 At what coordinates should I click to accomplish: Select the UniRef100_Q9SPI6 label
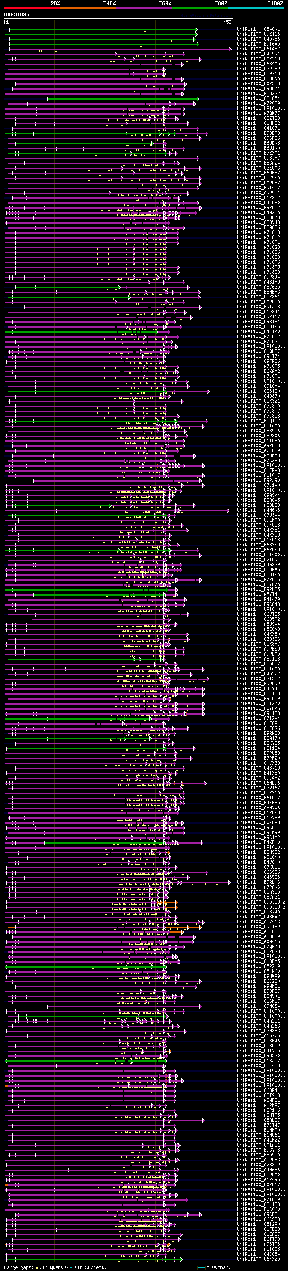click(x=258, y=138)
